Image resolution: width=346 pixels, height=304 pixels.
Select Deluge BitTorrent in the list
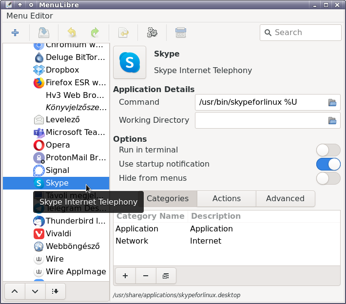[x=56, y=57]
